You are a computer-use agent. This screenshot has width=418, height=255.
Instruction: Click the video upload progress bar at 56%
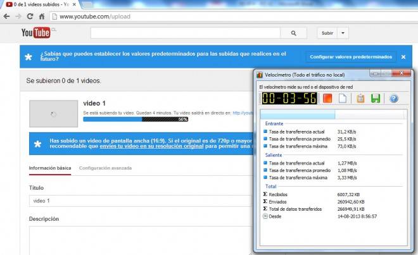(136, 119)
